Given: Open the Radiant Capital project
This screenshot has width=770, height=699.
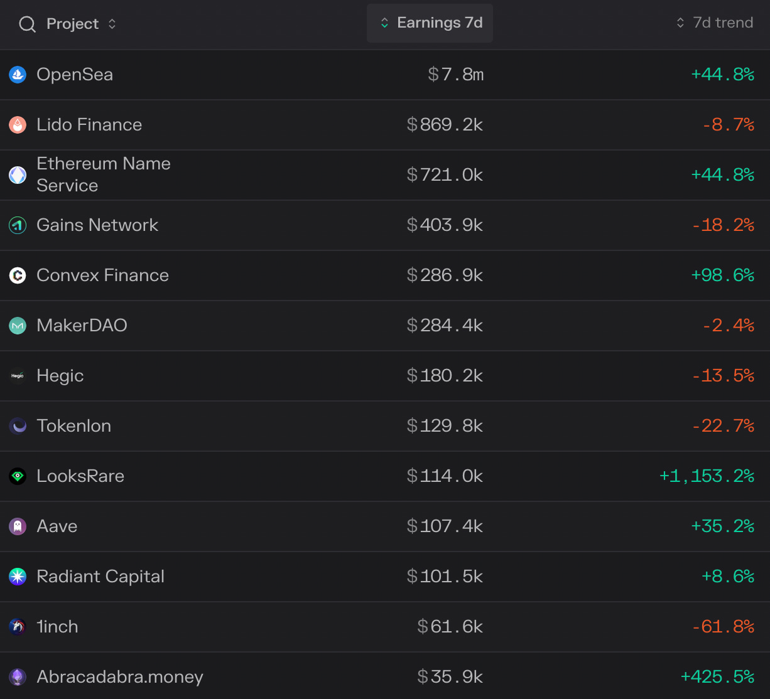Looking at the screenshot, I should [x=100, y=577].
